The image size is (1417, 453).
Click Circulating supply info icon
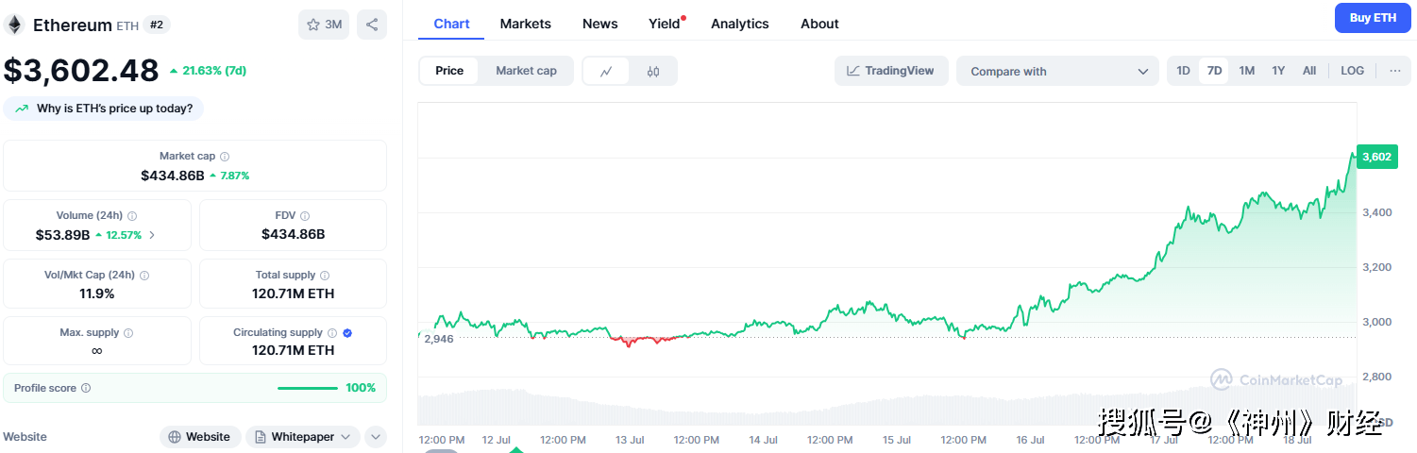coord(332,333)
